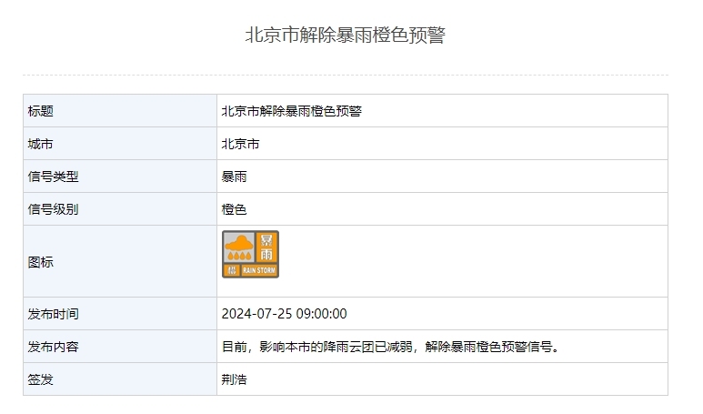703x414 pixels.
Task: Select the content text starting with 目前，影响本市
Action: coord(390,347)
